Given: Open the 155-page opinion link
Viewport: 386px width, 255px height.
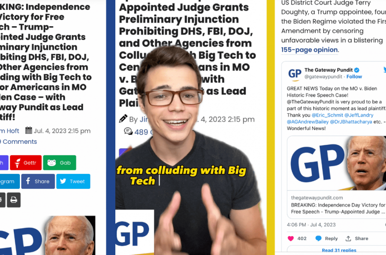Looking at the screenshot, I should (x=309, y=50).
